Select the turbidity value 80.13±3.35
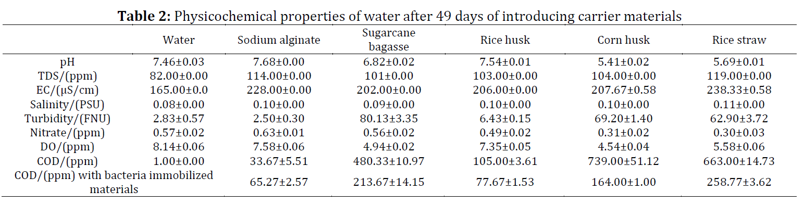This screenshot has width=804, height=204. 386,119
